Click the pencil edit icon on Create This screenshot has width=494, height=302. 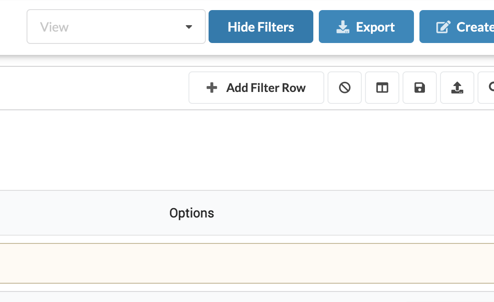pyautogui.click(x=443, y=27)
